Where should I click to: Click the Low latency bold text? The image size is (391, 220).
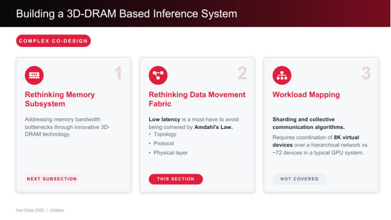tap(164, 119)
